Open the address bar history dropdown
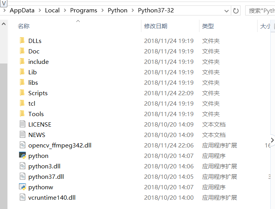The width and height of the screenshot is (275, 209). coord(227,11)
